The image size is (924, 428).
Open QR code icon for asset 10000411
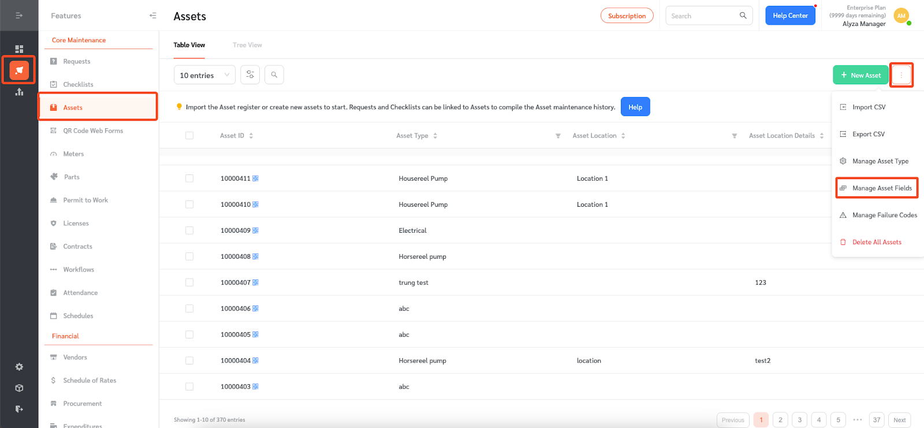[x=255, y=178]
